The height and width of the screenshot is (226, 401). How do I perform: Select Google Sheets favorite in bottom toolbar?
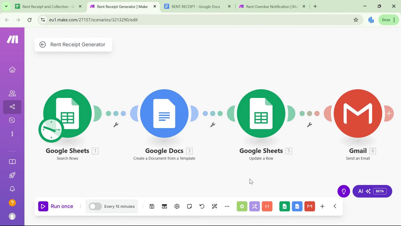point(284,206)
